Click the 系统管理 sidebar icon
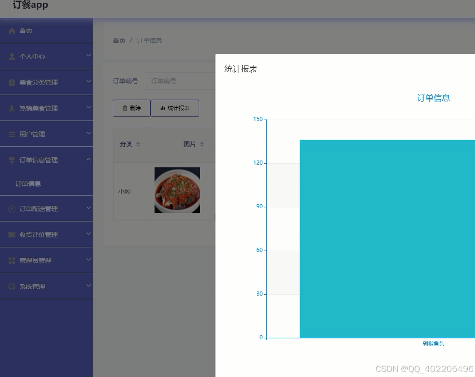 pyautogui.click(x=11, y=286)
